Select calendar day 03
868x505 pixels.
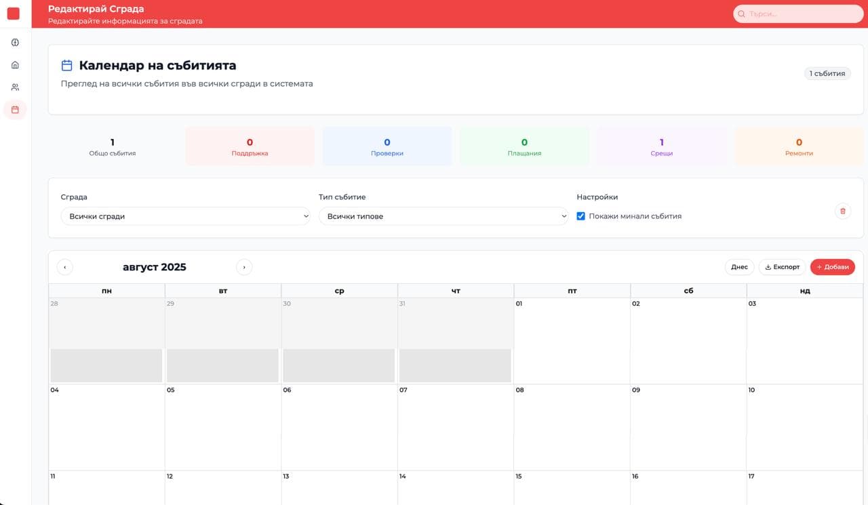click(x=805, y=341)
